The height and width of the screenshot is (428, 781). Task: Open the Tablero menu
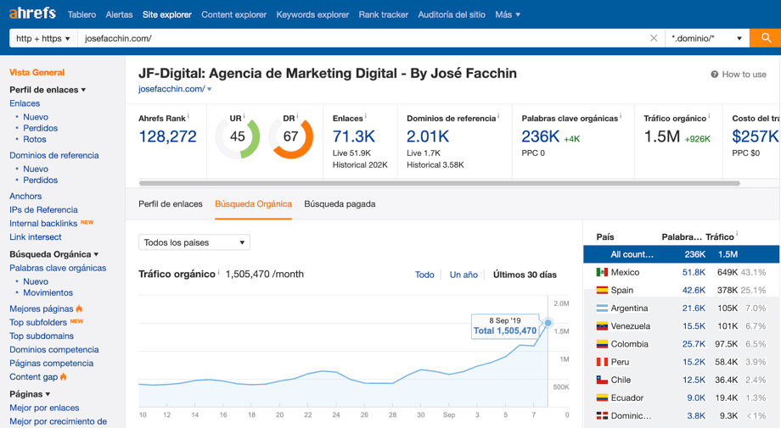tap(81, 15)
